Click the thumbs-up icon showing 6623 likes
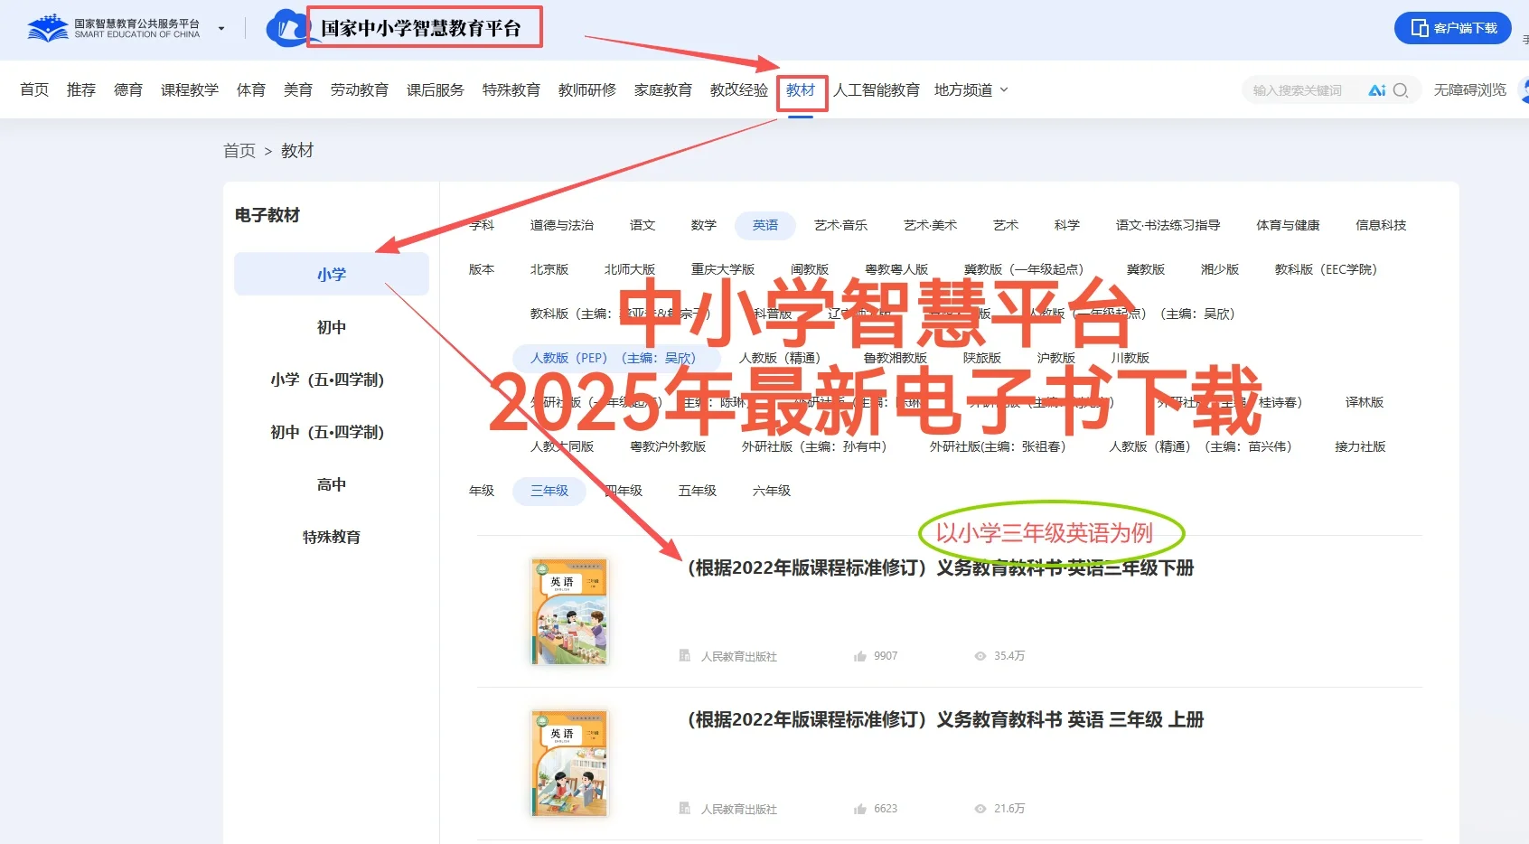Screen dimensions: 1529x844 (x=860, y=809)
